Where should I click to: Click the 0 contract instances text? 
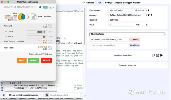coord(127,65)
